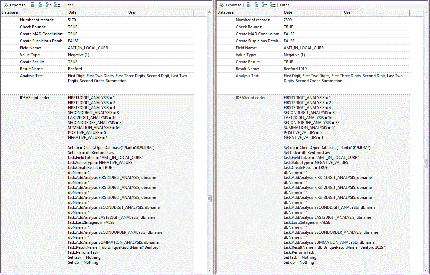Click the grouped-with-values view icon in right toolbar
430x275 pixels.
[x=263, y=5]
